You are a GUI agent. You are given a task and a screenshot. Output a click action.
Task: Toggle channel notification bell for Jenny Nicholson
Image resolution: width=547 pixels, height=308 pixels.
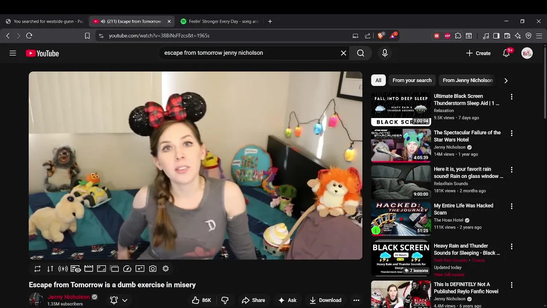coord(114,300)
